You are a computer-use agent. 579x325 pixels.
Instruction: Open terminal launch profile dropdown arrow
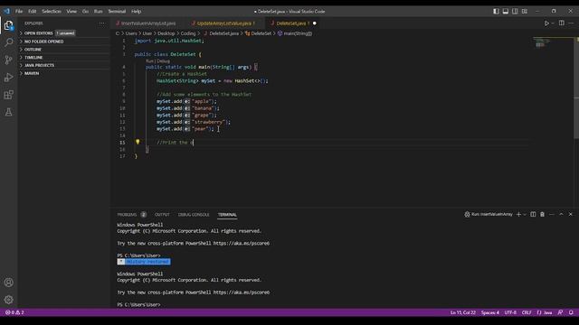525,215
